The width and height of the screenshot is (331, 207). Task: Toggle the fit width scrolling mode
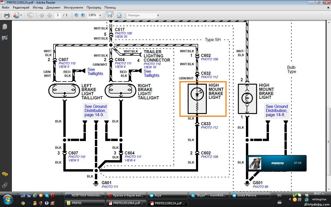coord(110,15)
